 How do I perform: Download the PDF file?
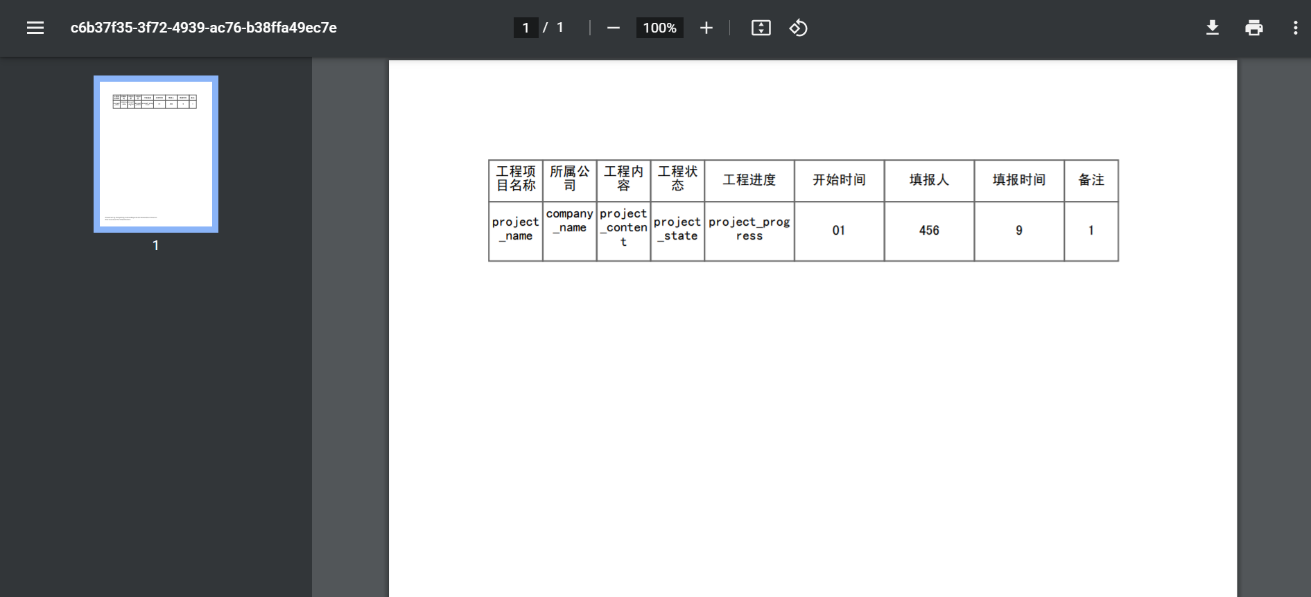[1212, 28]
